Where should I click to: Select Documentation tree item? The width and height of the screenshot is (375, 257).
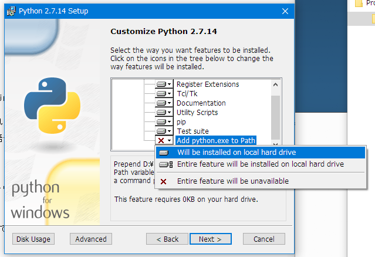(x=201, y=103)
